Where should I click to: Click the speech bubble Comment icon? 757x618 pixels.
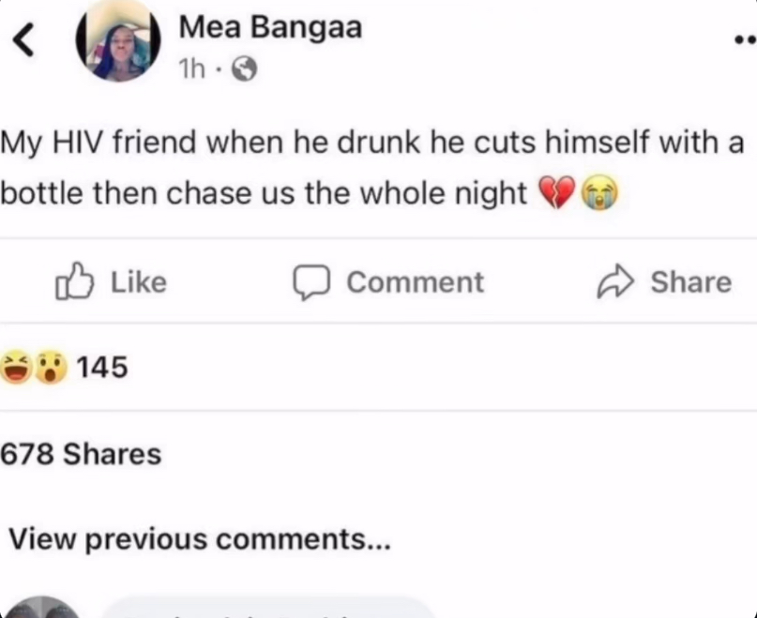310,282
